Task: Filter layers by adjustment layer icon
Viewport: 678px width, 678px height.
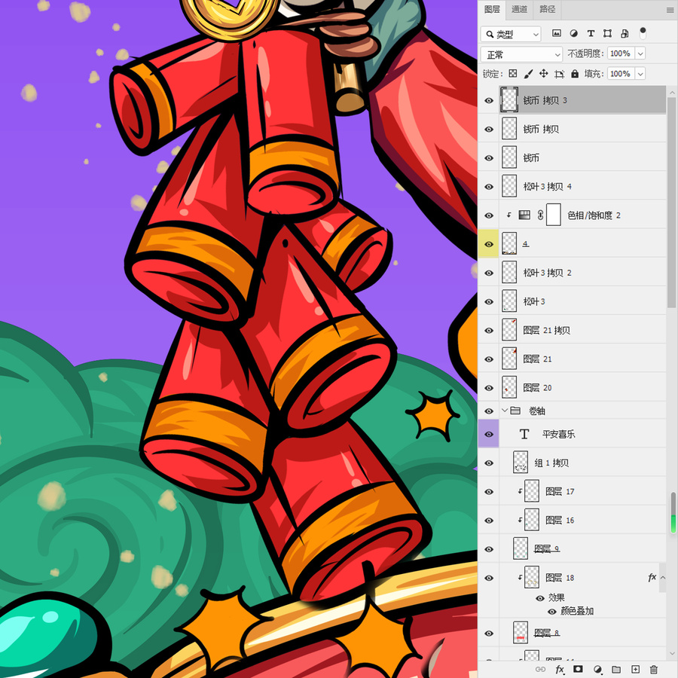Action: point(573,33)
